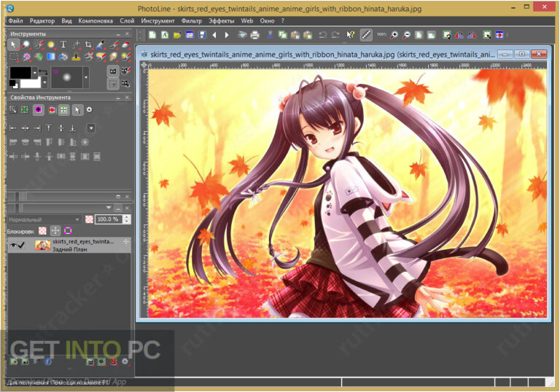Viewport: 560px width, 392px height.
Task: Toggle the checkmark on Задний План layer
Action: pyautogui.click(x=21, y=246)
